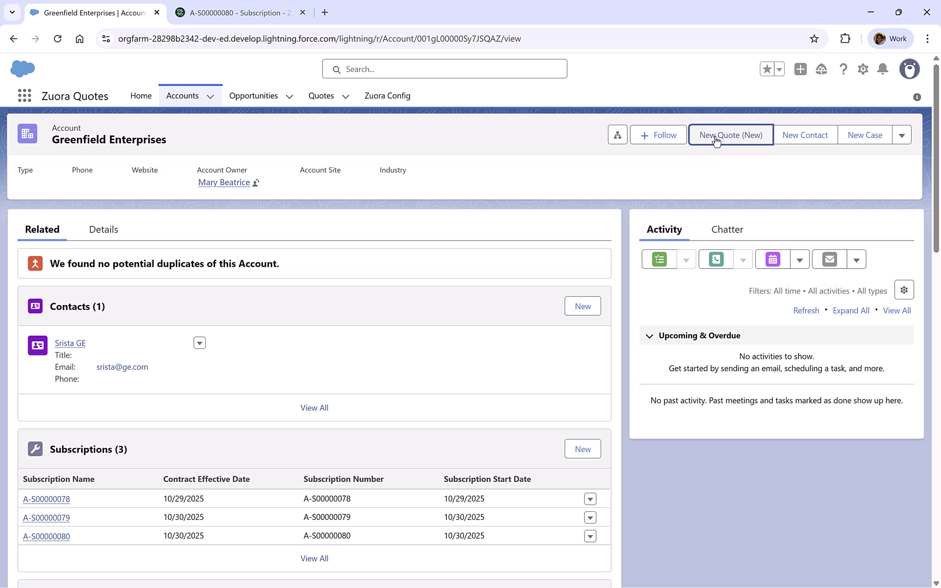
Task: Open dropdown next to New Case button
Action: (902, 134)
